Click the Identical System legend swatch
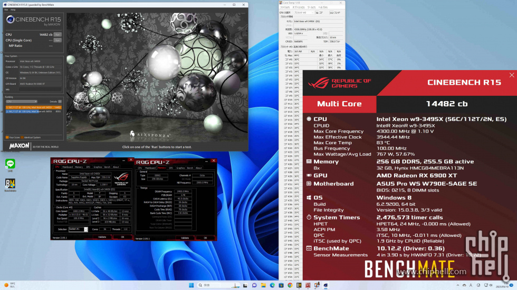 pyautogui.click(x=22, y=137)
